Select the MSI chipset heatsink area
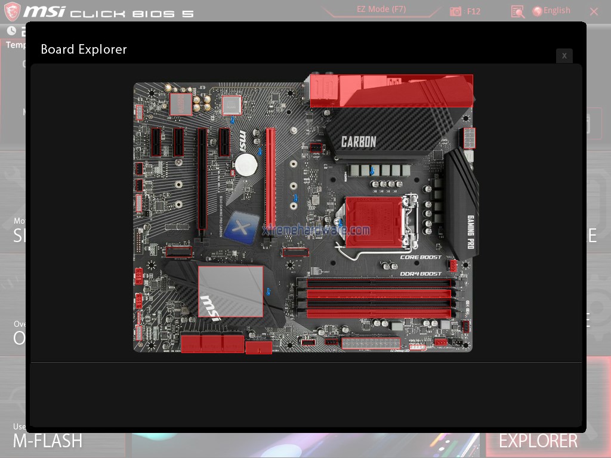 (x=230, y=291)
